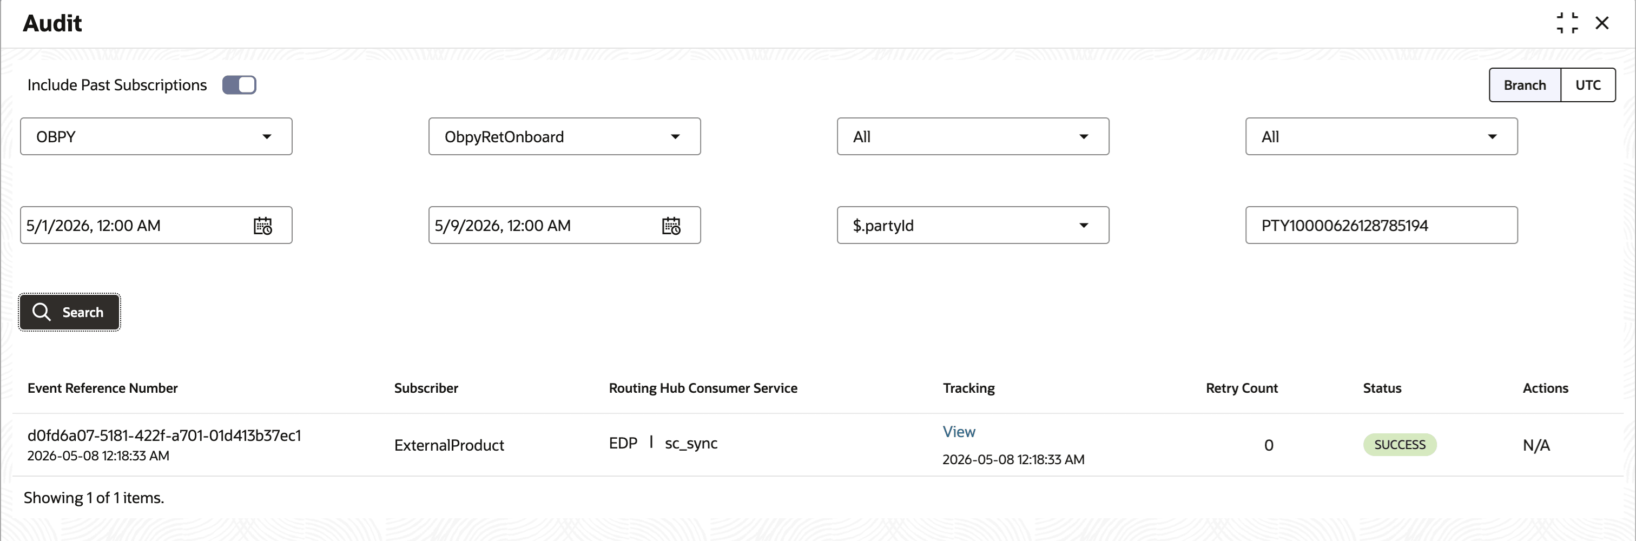Open the View tracking link
Viewport: 1636px width, 541px height.
click(958, 432)
